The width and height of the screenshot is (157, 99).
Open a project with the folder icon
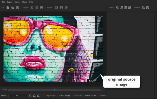click(13, 8)
